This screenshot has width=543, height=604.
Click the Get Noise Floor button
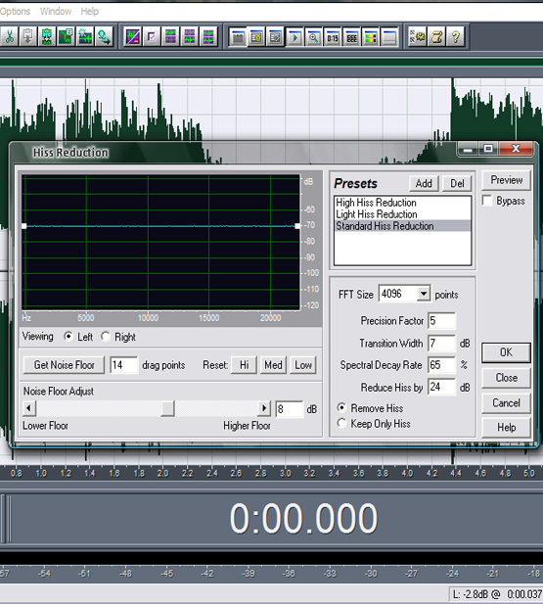point(64,365)
